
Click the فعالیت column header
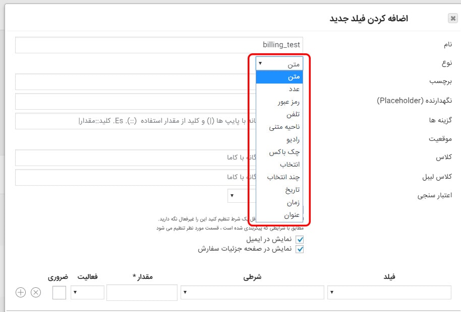click(87, 276)
